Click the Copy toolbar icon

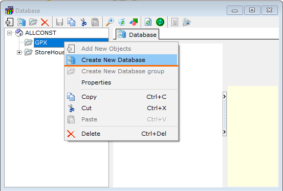point(72,22)
